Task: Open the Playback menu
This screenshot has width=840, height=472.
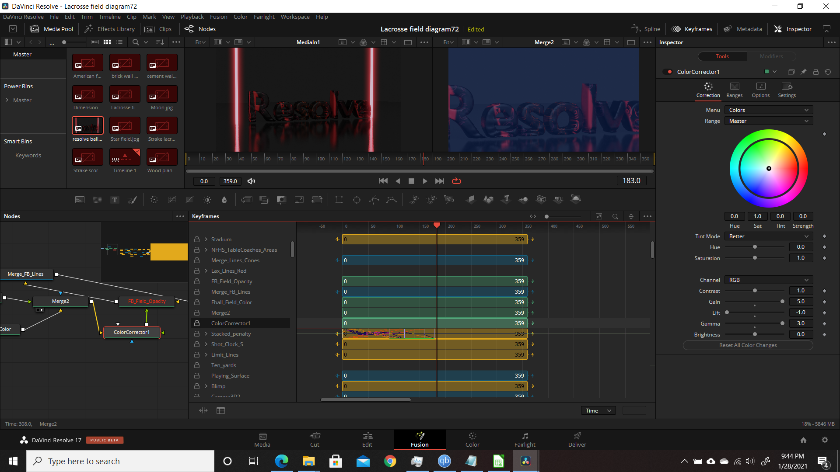Action: click(x=192, y=17)
